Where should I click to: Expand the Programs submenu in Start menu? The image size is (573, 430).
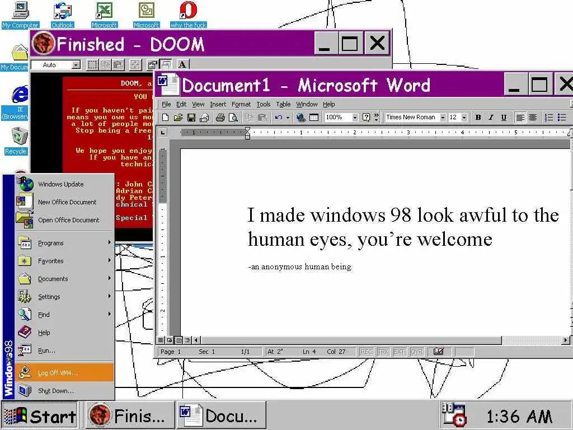pos(65,243)
